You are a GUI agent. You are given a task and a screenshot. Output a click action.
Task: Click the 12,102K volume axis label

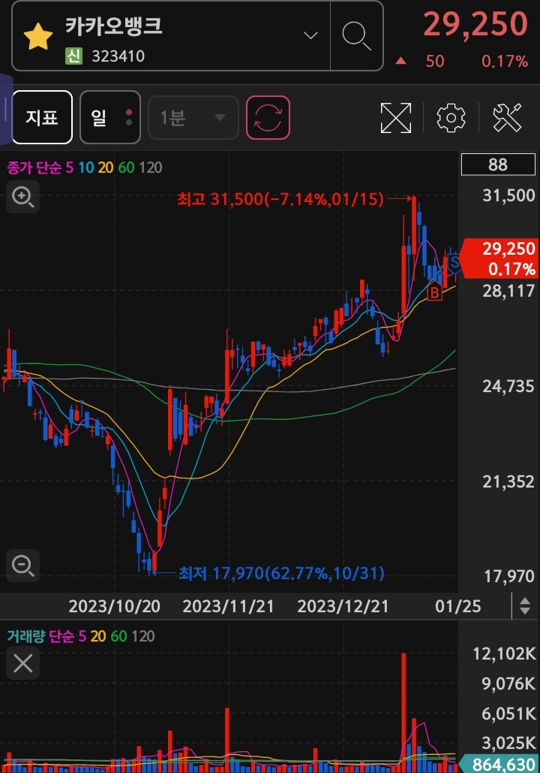504,654
